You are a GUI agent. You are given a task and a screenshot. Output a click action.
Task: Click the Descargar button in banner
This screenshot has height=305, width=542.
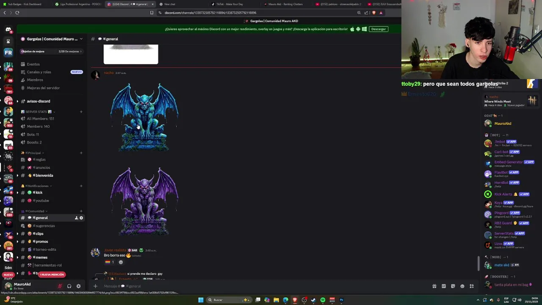pyautogui.click(x=378, y=29)
